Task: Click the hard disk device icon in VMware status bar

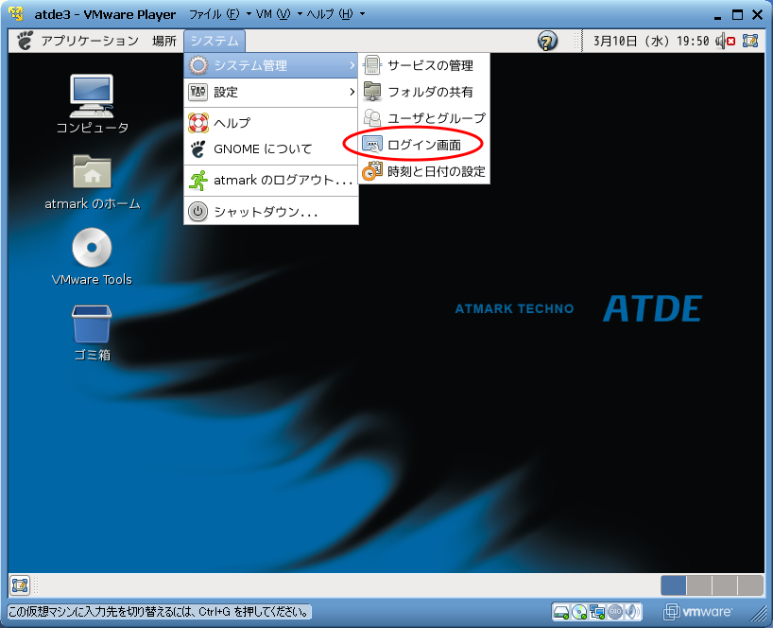Action: [561, 612]
